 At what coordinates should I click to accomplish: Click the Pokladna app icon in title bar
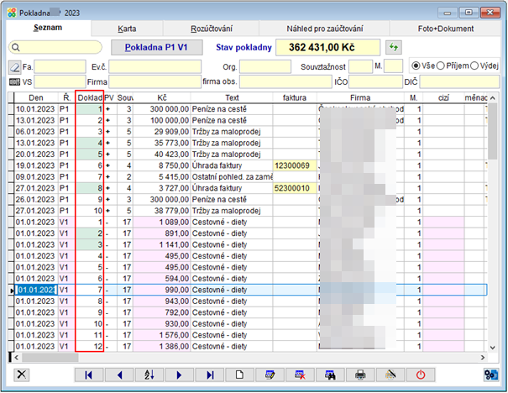click(x=12, y=13)
